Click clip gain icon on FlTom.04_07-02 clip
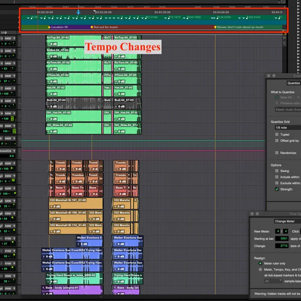This screenshot has height=301, width=301. [x=48, y=81]
